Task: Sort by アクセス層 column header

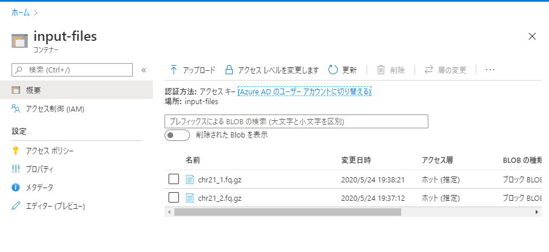Action: 438,160
